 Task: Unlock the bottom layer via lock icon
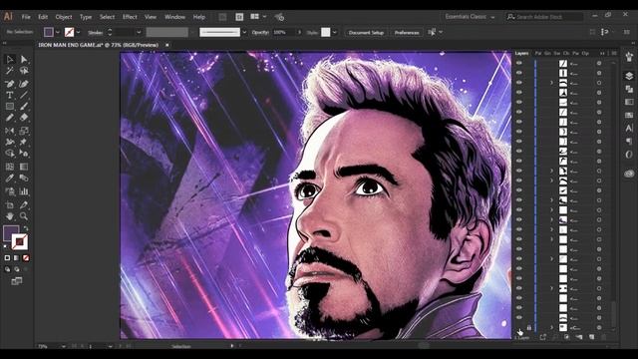(x=529, y=327)
